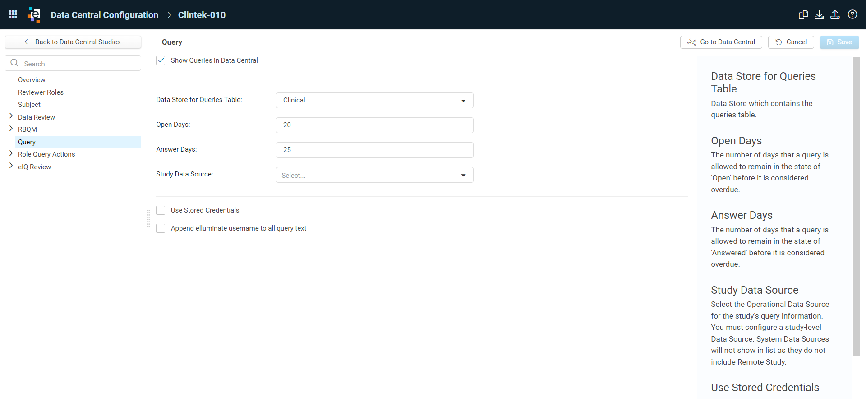Screen dimensions: 866x407
Task: Open eIQ Review item
Action: click(x=34, y=167)
